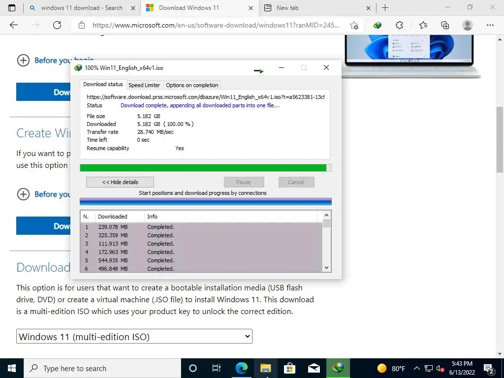
Task: Open the Speed Limiter tab
Action: pos(144,85)
